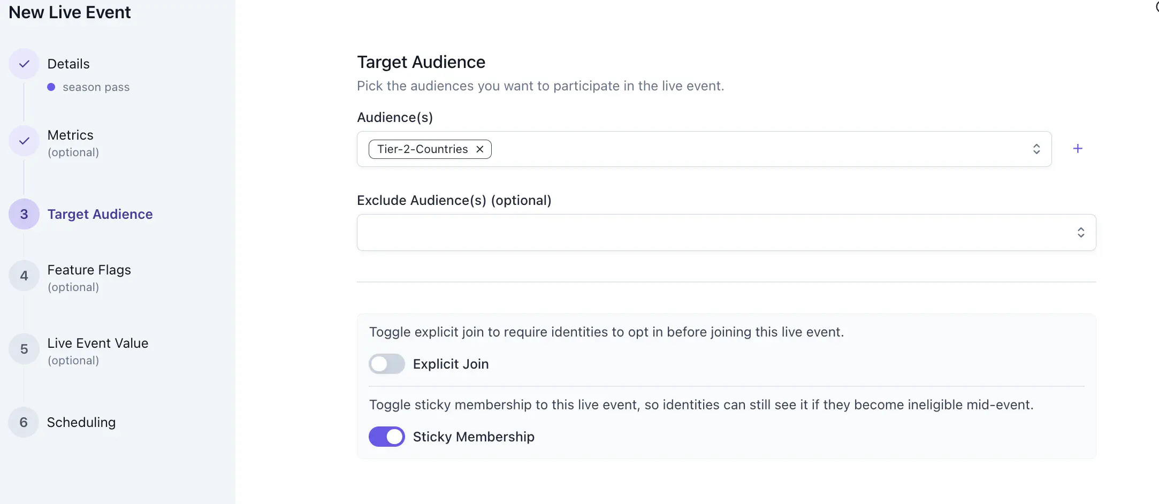Image resolution: width=1159 pixels, height=504 pixels.
Task: Click the chevron in the Audience(s) field
Action: pos(1036,148)
